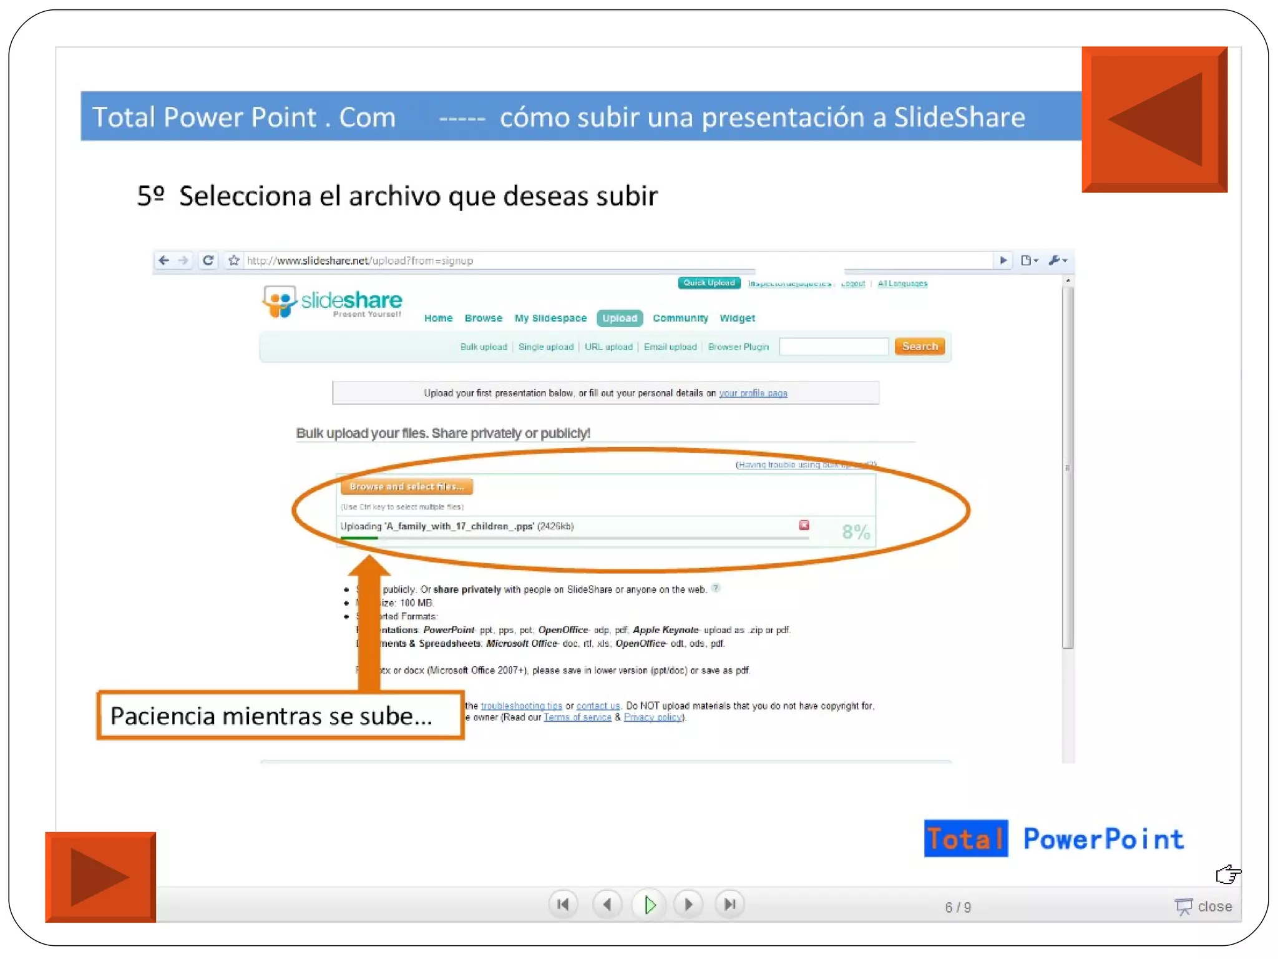Click the SlideShare search input field
The width and height of the screenshot is (1278, 959).
[x=834, y=347]
